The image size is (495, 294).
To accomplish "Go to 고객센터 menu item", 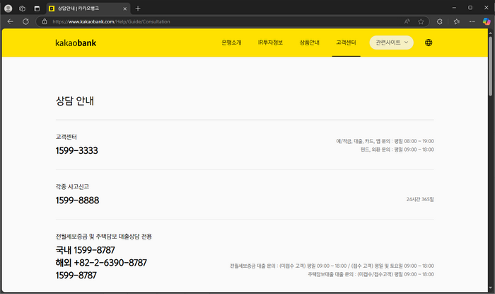I will (x=346, y=43).
